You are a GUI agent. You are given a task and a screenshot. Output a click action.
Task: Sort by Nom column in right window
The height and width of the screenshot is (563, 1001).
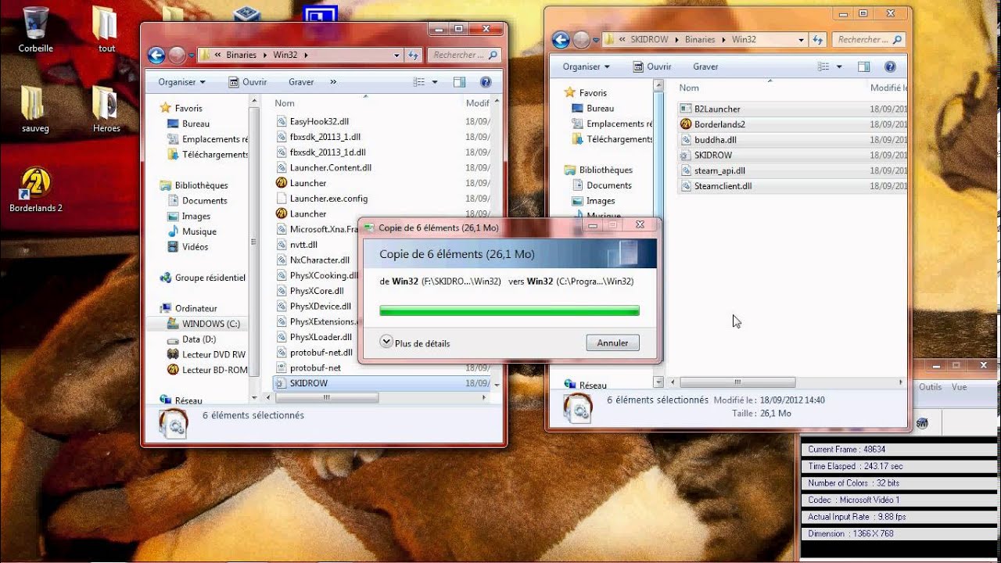[x=689, y=88]
